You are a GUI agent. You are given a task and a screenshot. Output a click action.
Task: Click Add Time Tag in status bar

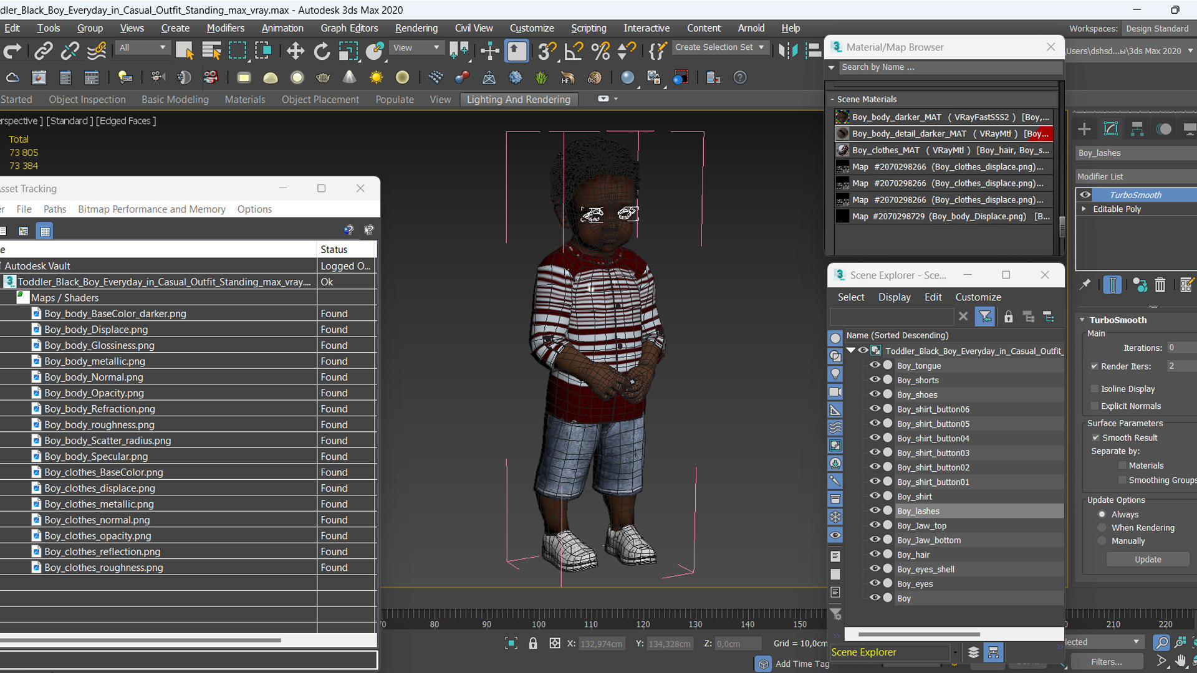pos(802,664)
